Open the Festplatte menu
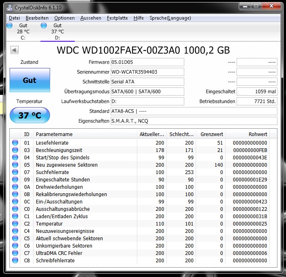 coord(117,18)
